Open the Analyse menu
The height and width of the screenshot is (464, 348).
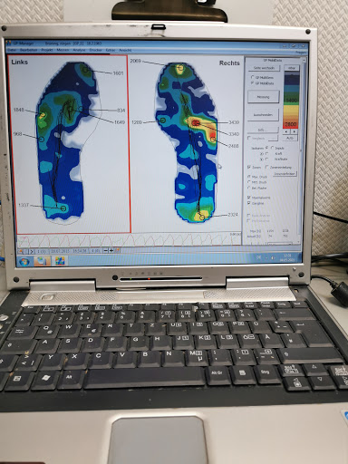pyautogui.click(x=79, y=50)
